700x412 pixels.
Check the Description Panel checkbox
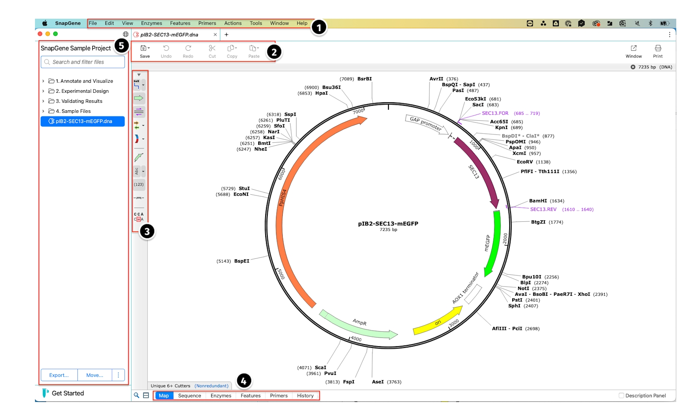pyautogui.click(x=621, y=395)
